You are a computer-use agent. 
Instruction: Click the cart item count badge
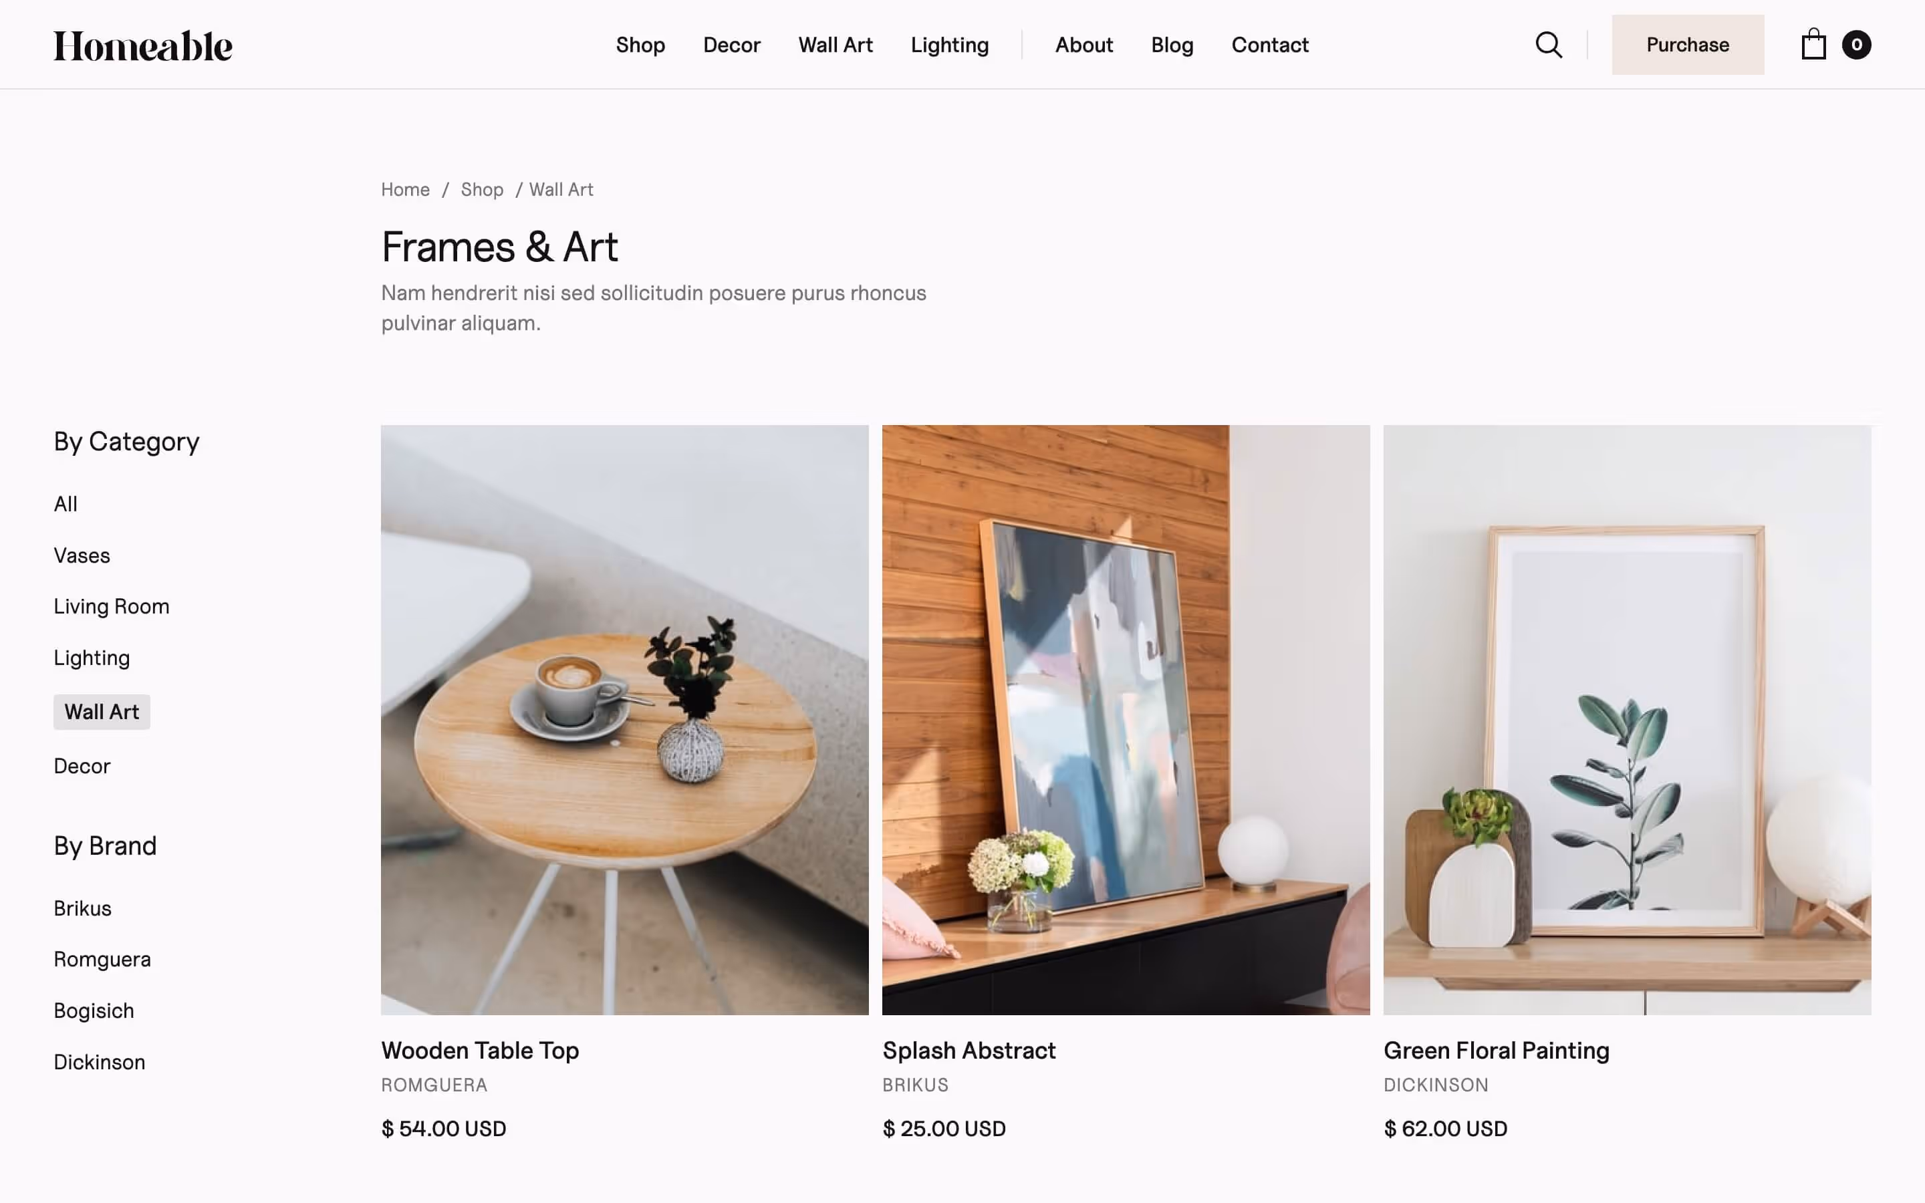[1855, 45]
